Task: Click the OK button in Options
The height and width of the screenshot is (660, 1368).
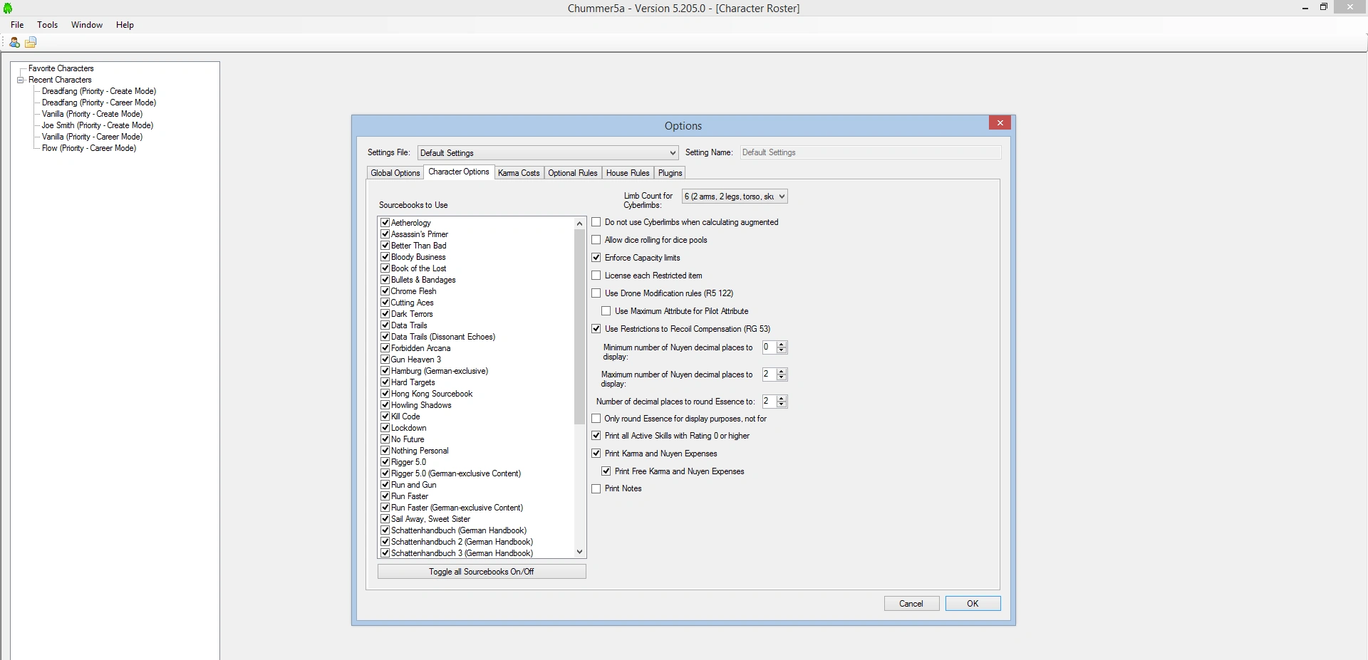Action: pos(973,604)
